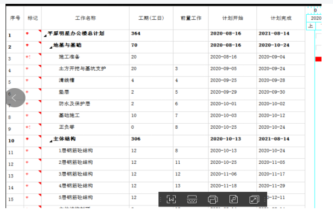Click duration value 10 for 基础施工
This screenshot has width=333, height=212.
tap(134, 116)
